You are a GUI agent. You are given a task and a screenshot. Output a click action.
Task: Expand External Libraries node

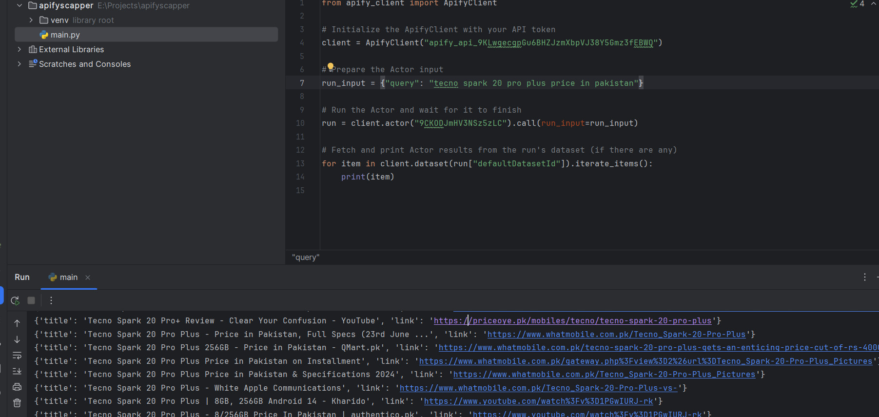click(20, 49)
